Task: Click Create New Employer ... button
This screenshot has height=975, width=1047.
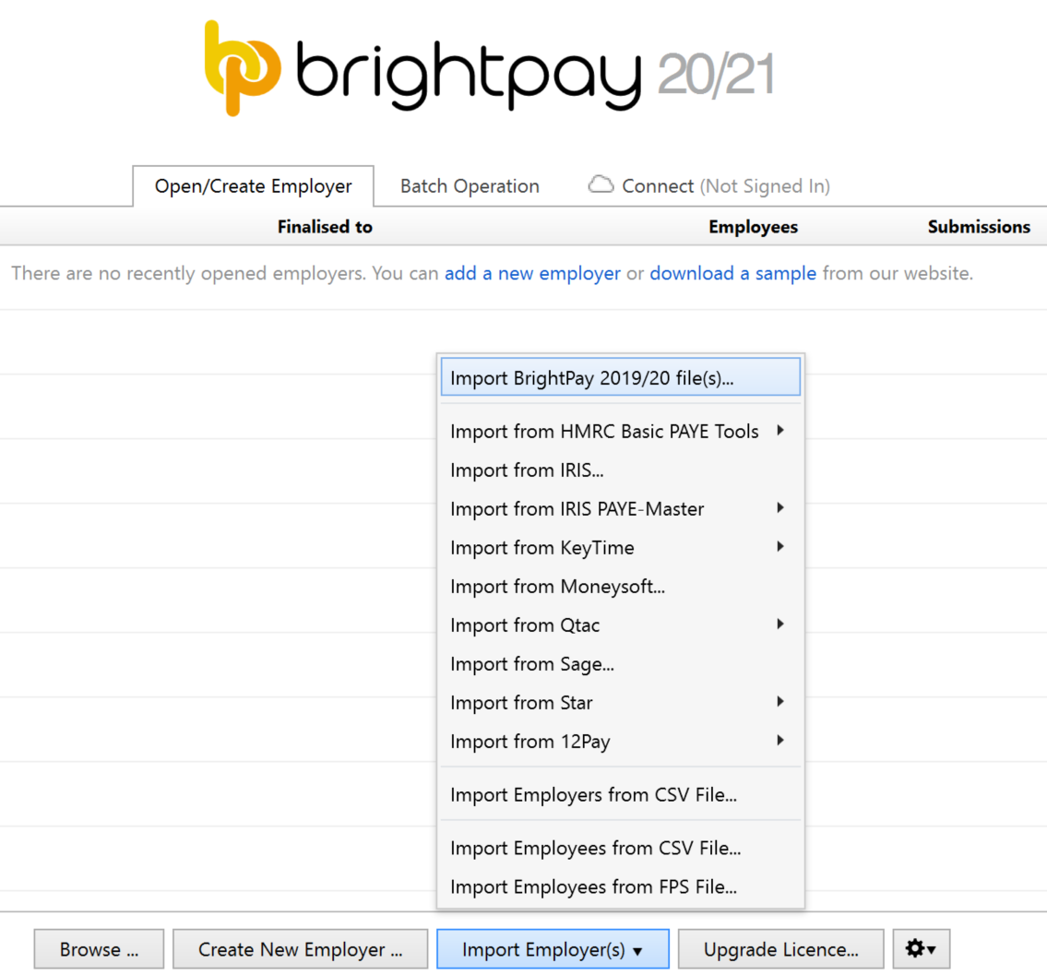Action: pos(300,948)
